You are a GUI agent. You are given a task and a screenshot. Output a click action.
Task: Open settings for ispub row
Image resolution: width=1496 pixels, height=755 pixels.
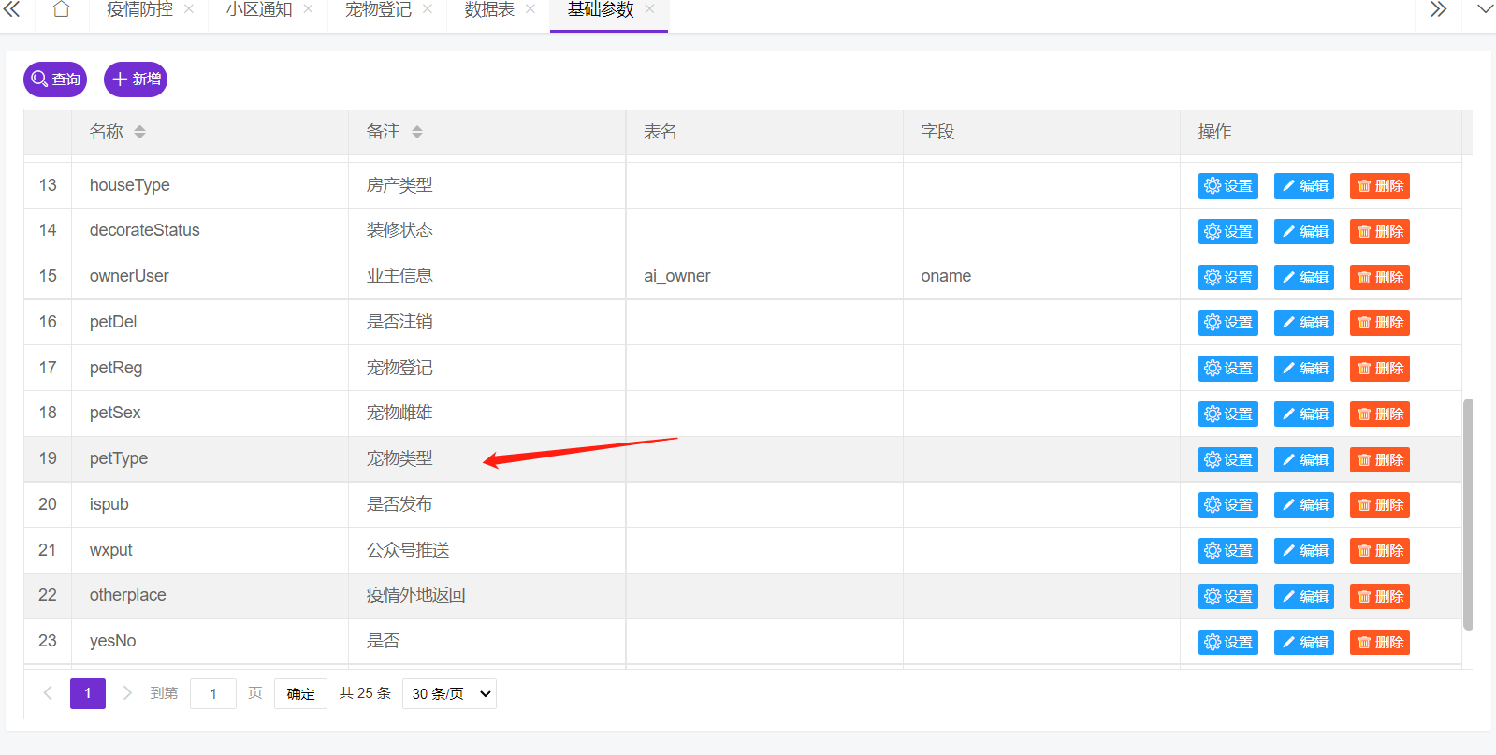coord(1228,505)
